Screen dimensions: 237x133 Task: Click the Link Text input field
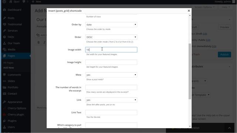[x=111, y=112]
